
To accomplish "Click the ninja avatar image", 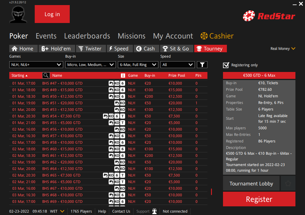I will coord(18,14).
